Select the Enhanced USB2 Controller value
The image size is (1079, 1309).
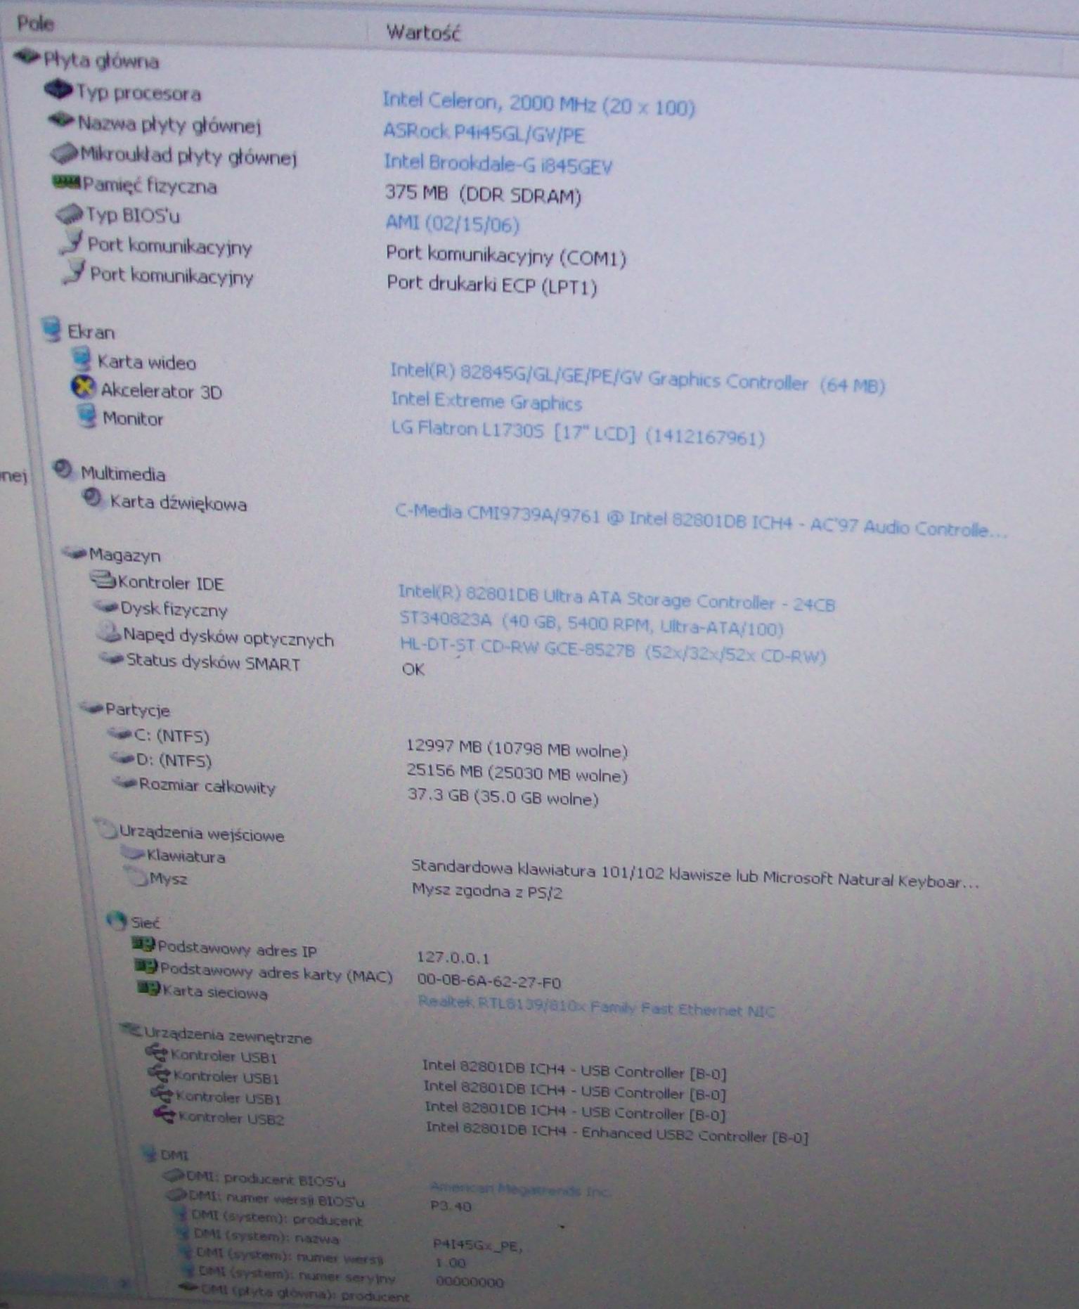[617, 1131]
